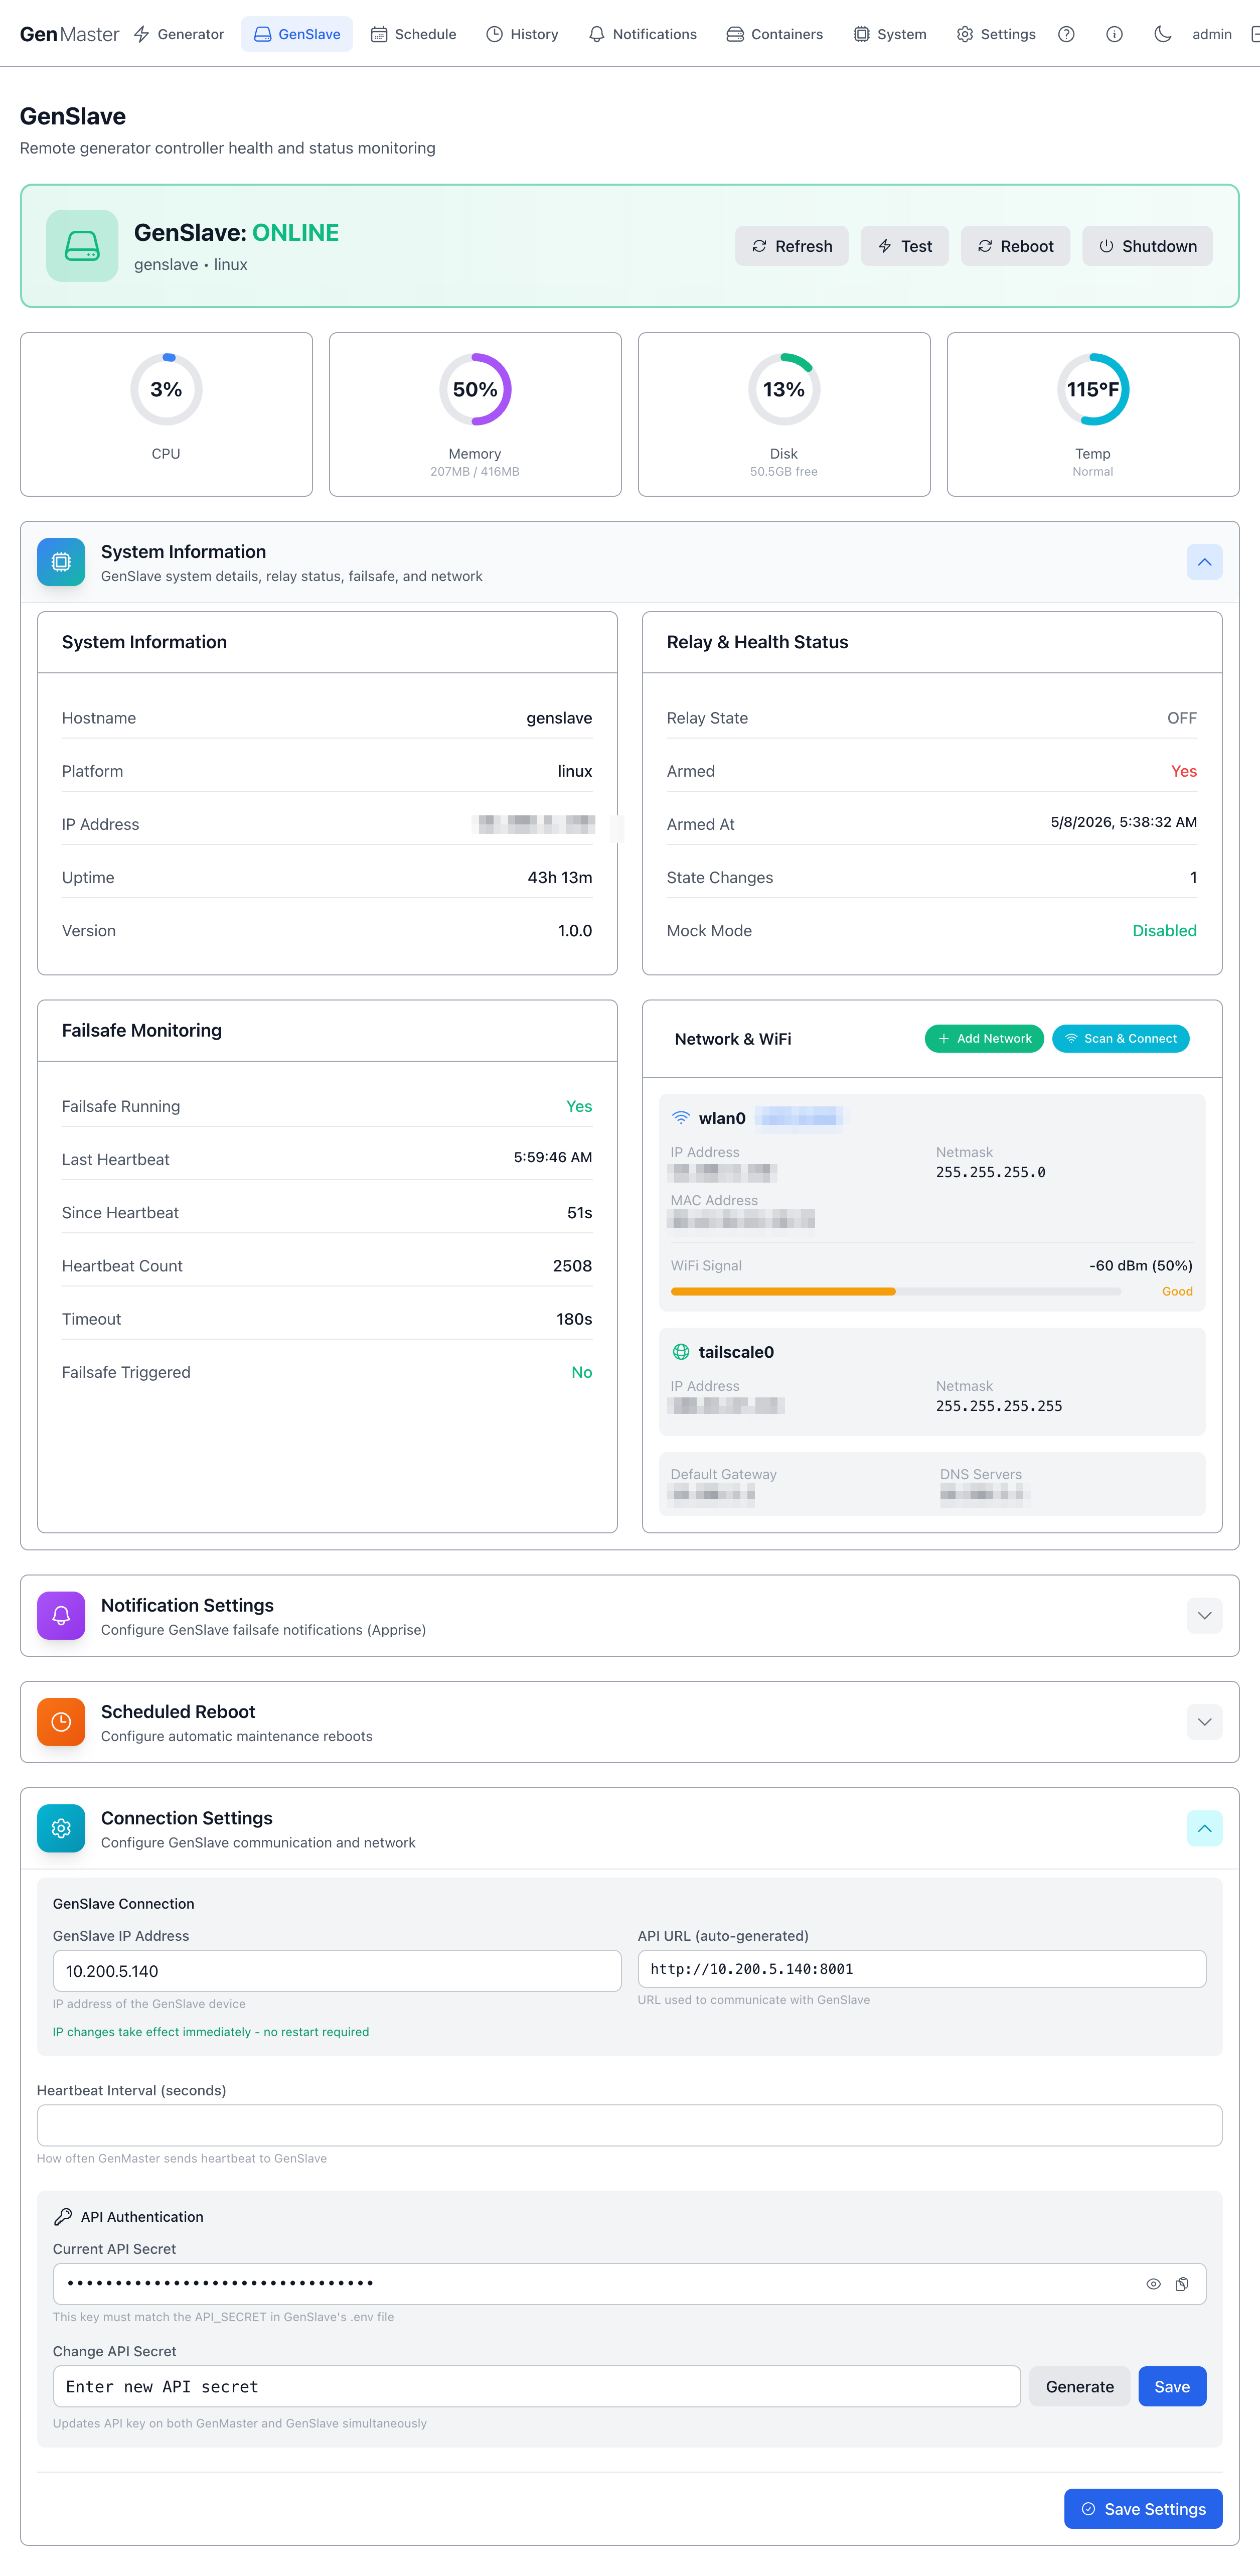
Task: Click the tailscale0 globe icon
Action: [681, 1352]
